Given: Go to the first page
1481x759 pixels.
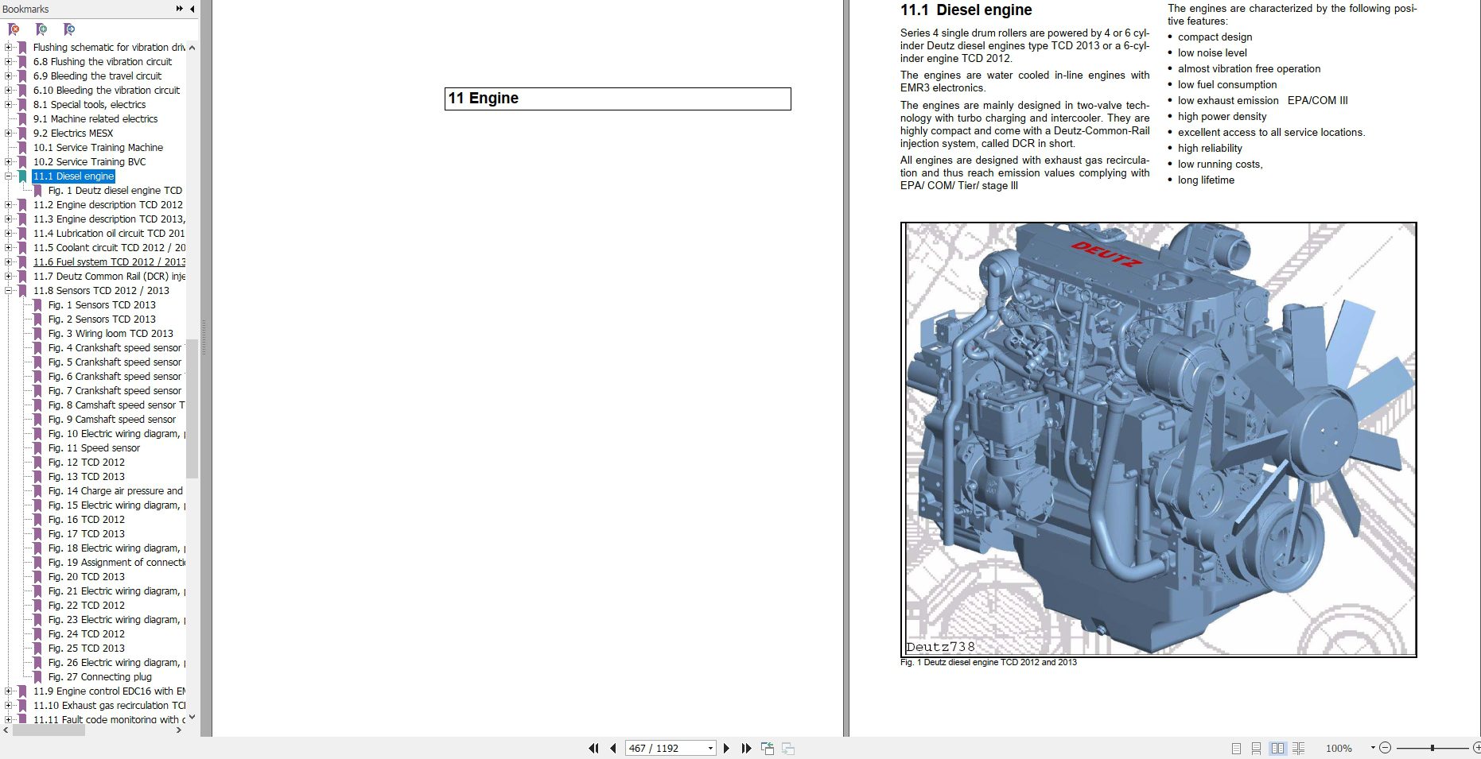Looking at the screenshot, I should pyautogui.click(x=593, y=748).
